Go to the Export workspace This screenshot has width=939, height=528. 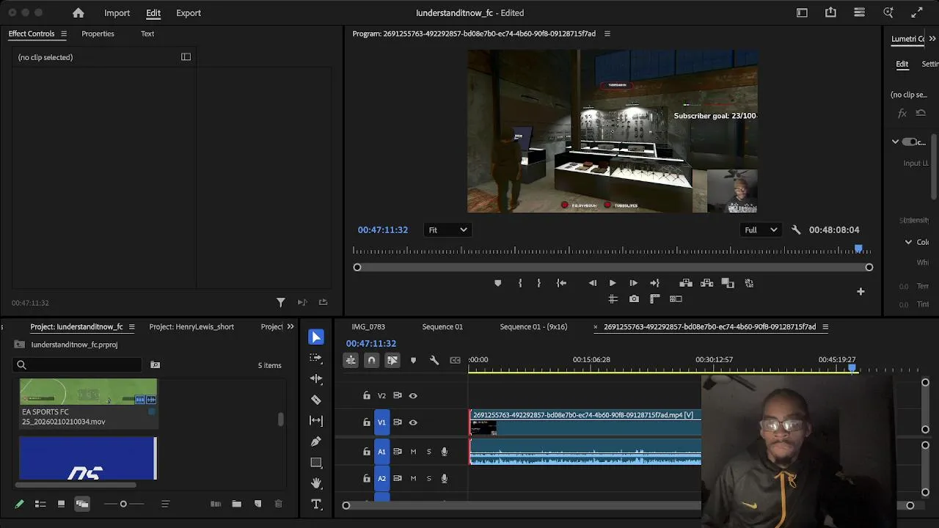point(189,12)
